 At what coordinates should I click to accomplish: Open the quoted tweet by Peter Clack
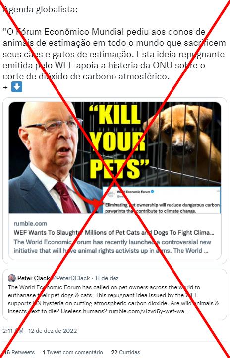pos(115,294)
